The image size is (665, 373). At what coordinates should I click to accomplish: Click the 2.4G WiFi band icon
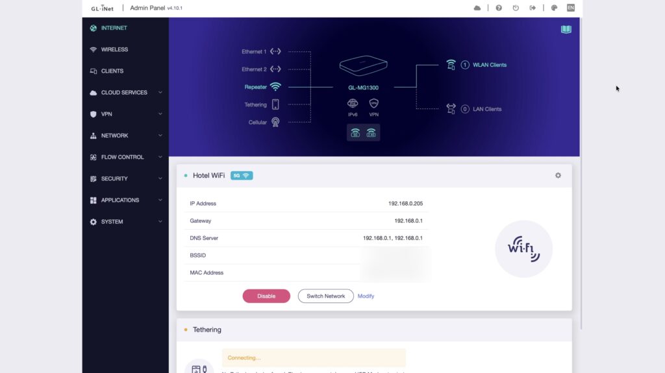click(371, 133)
